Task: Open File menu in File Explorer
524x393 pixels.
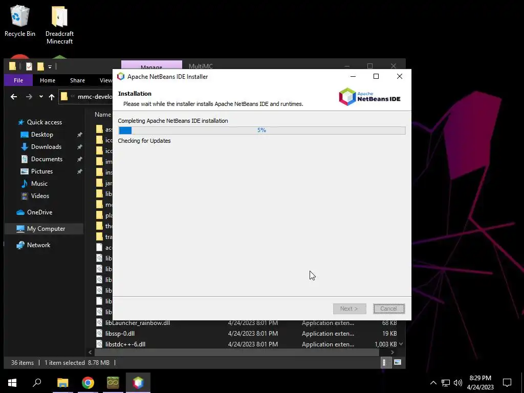Action: pos(18,80)
